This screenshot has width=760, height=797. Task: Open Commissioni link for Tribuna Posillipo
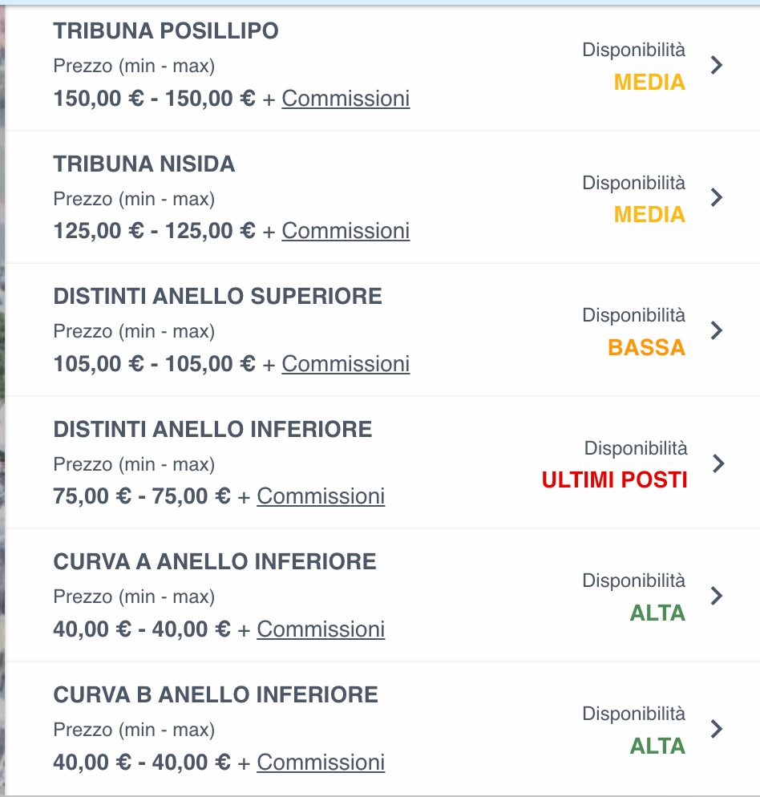point(346,99)
